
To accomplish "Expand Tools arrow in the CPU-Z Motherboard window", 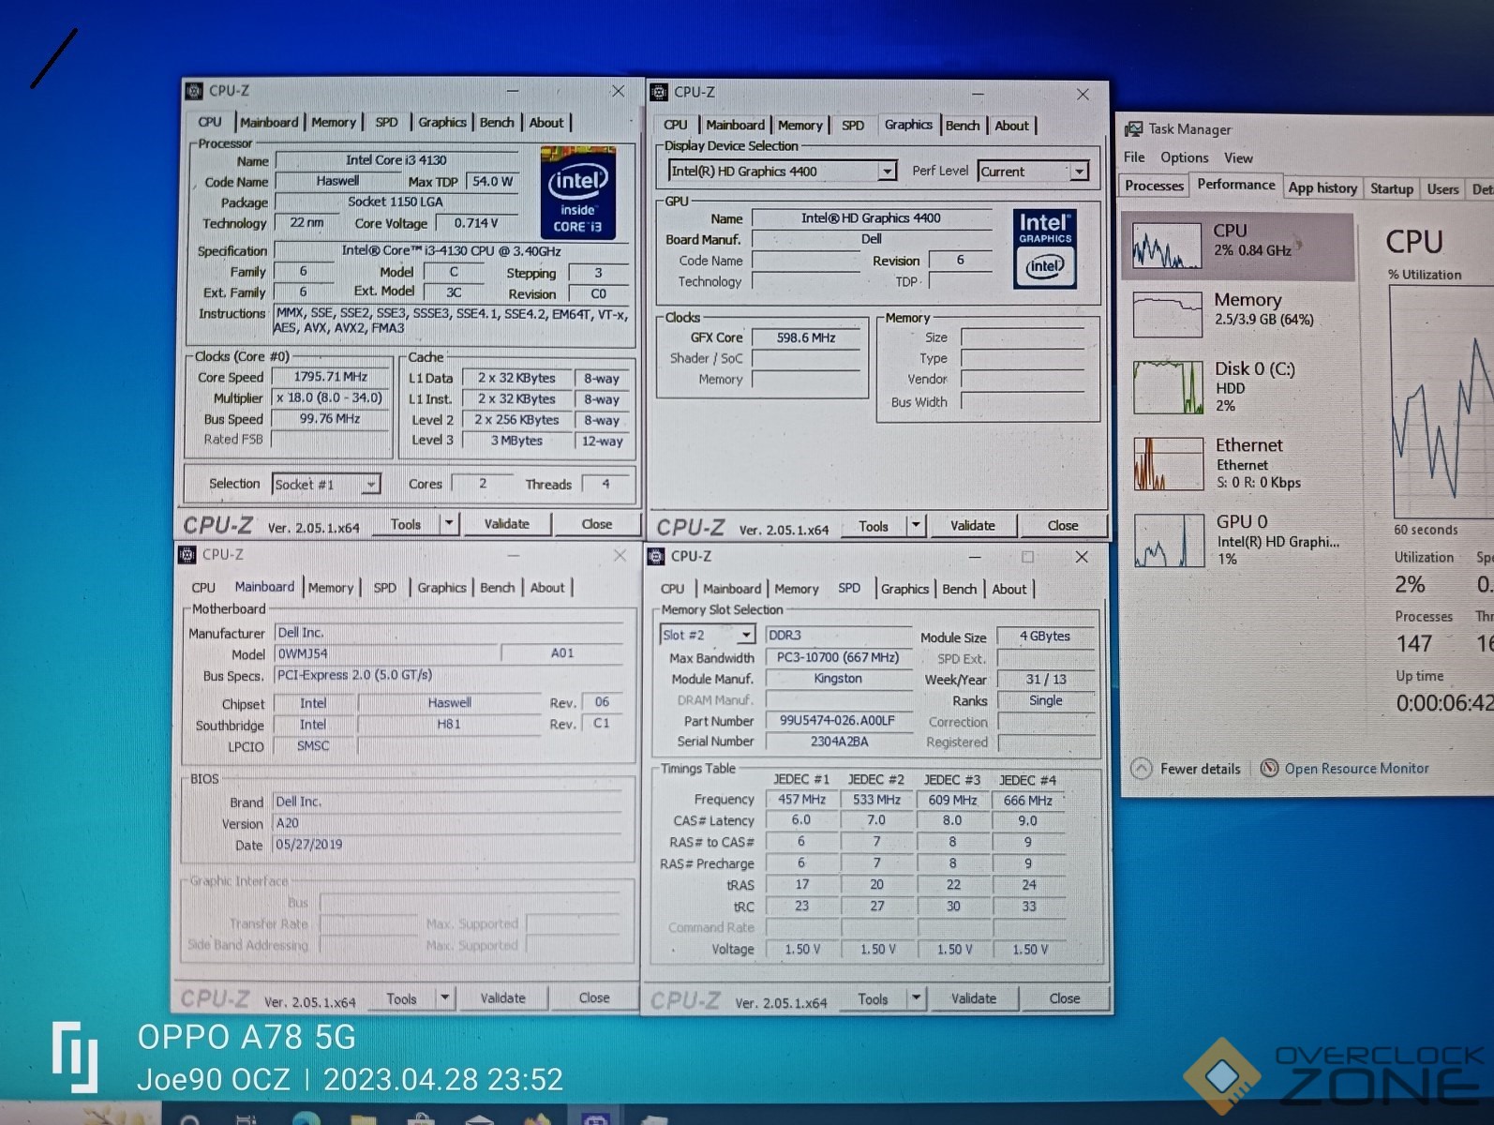I will (x=446, y=998).
